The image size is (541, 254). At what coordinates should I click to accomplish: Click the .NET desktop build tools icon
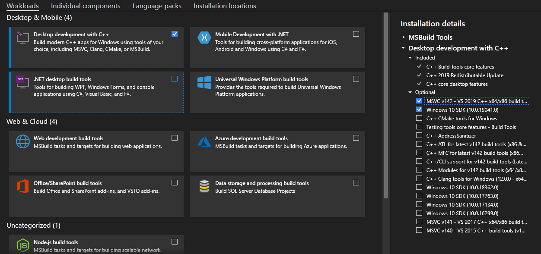point(22,82)
